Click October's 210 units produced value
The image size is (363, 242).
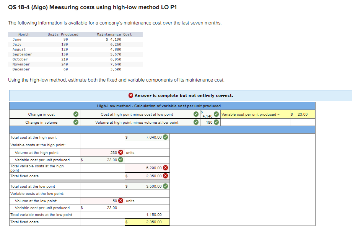(x=65, y=59)
